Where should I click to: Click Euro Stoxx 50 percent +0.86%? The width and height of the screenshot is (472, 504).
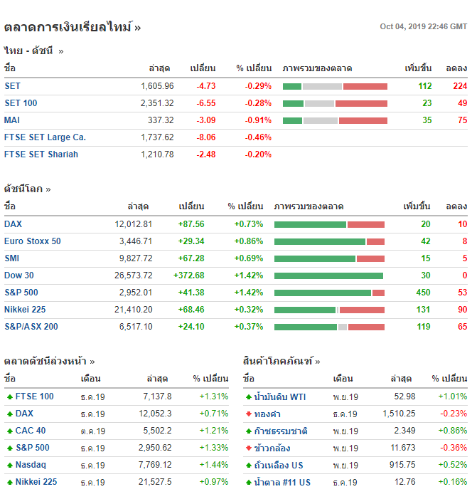(249, 241)
